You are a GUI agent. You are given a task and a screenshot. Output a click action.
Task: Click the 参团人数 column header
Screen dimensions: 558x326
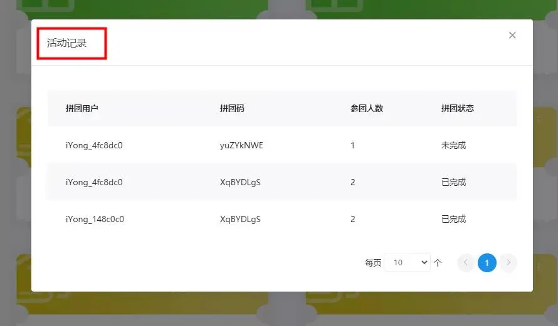coord(367,108)
